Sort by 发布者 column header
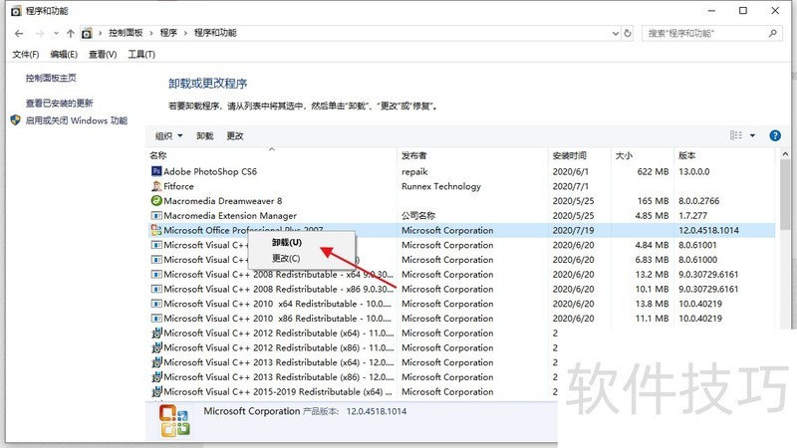Screen dimensions: 797x448 click(x=413, y=155)
